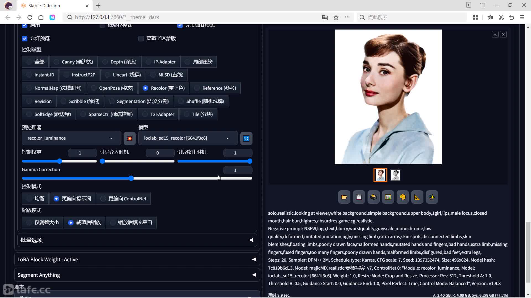Select Canny (硬边缘) control type

coord(73,62)
